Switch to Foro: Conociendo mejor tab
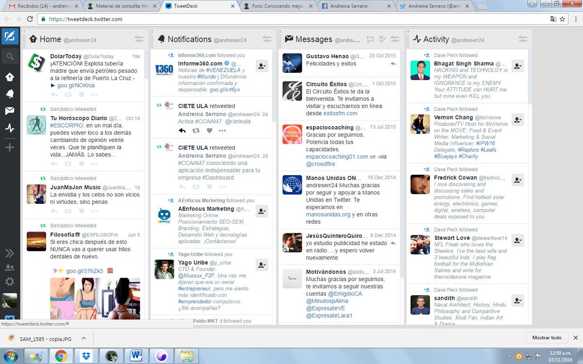The width and height of the screenshot is (583, 364). (278, 6)
